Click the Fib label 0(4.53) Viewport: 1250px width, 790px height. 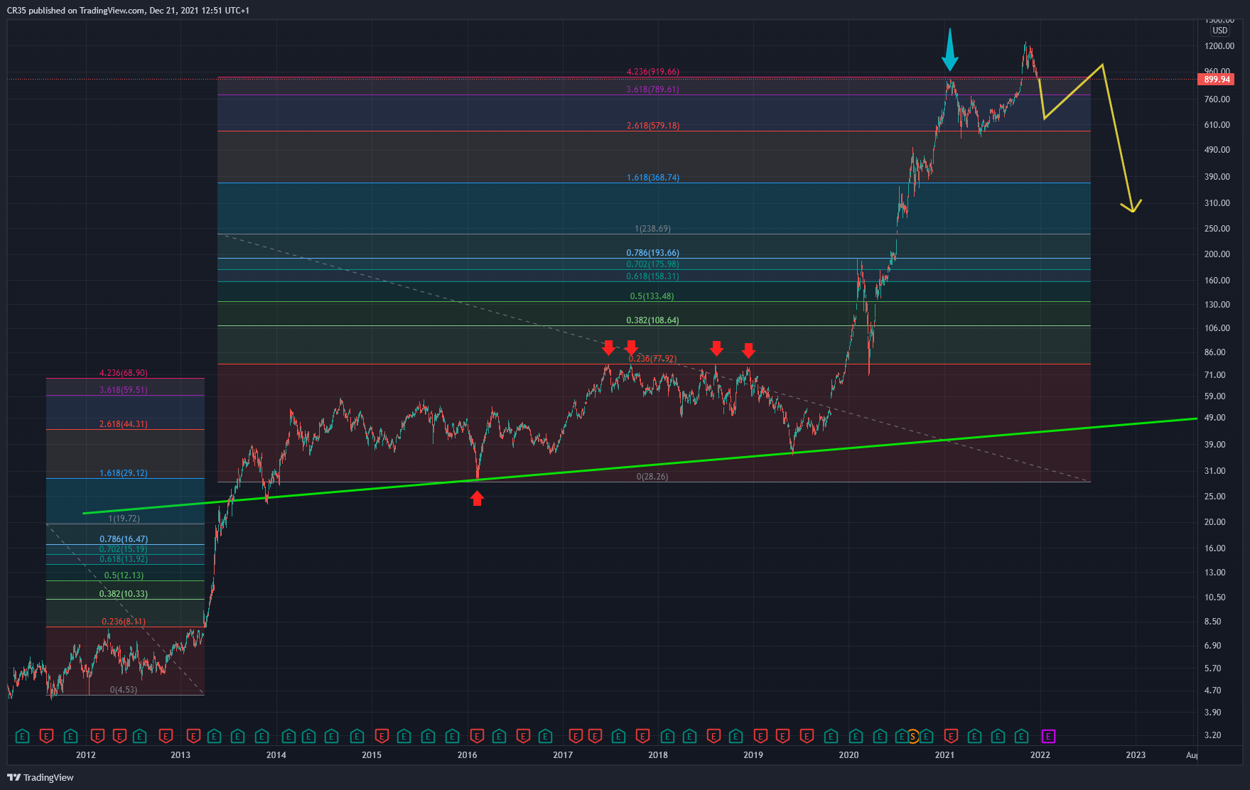tap(124, 690)
